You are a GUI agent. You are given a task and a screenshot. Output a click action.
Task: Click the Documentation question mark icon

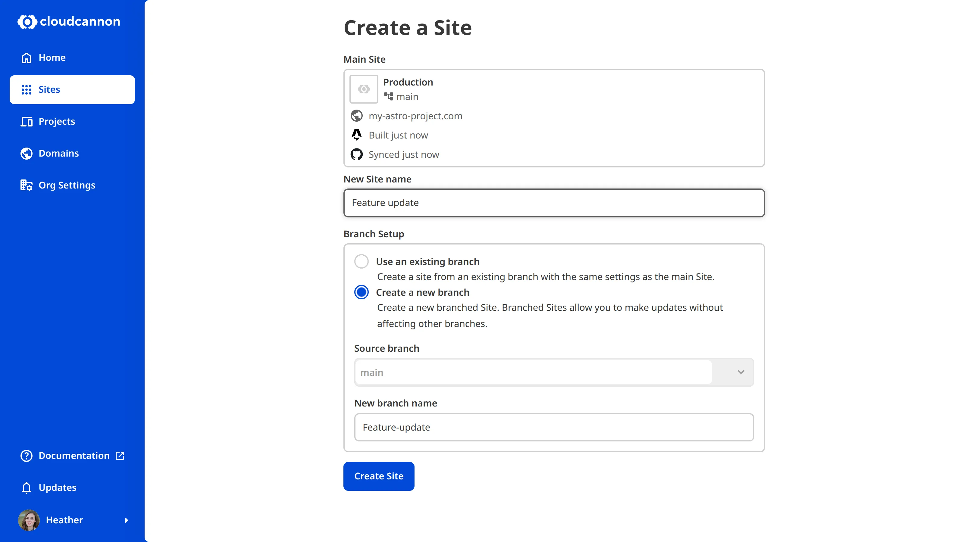(27, 456)
